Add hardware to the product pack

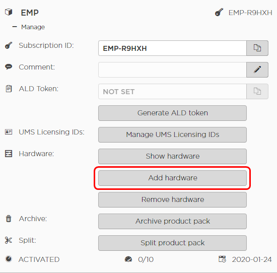click(172, 178)
